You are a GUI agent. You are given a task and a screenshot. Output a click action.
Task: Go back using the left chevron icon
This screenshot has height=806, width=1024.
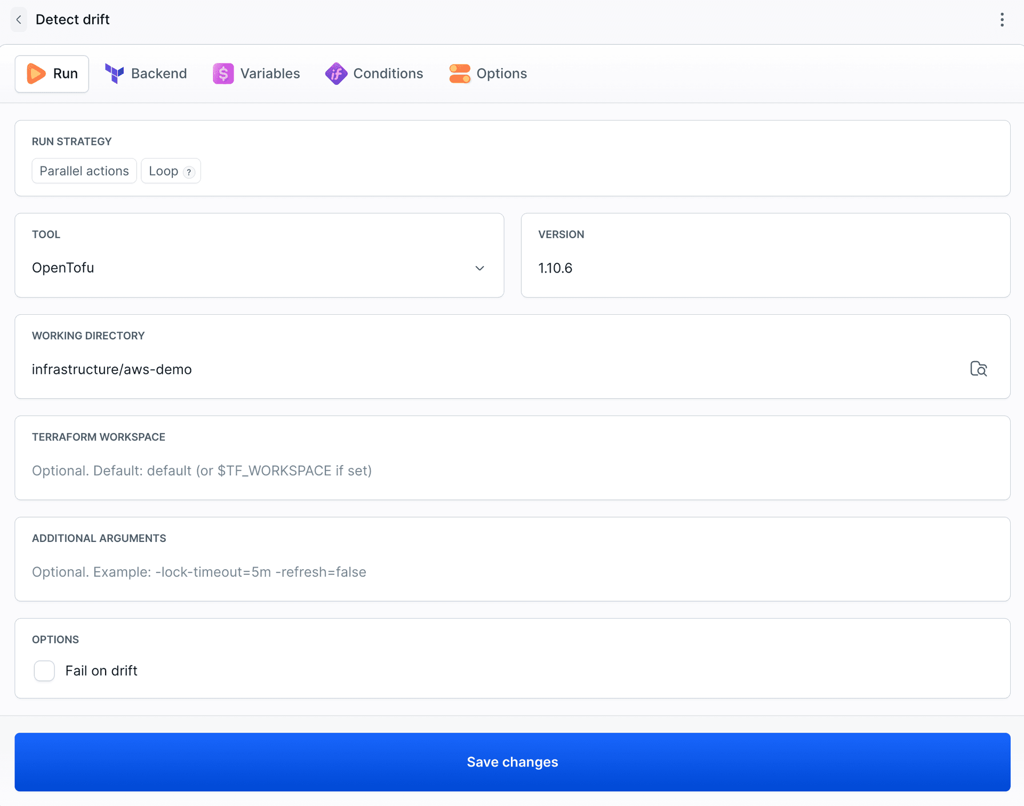(x=19, y=20)
